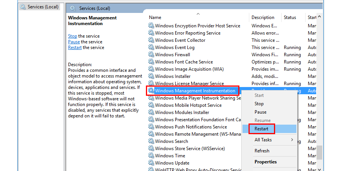Select Windows Time service name

click(x=170, y=156)
